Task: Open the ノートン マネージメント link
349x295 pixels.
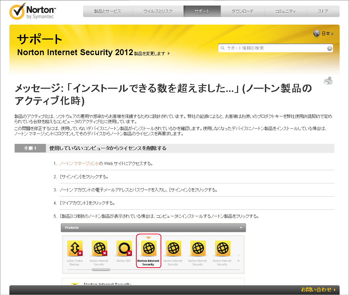Action: pyautogui.click(x=79, y=164)
